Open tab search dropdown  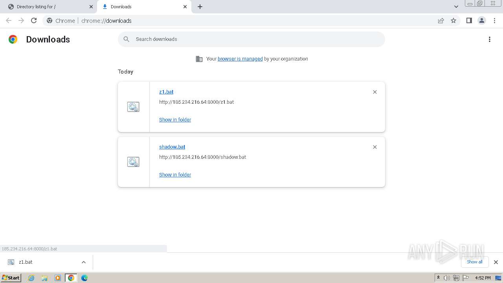tap(456, 7)
